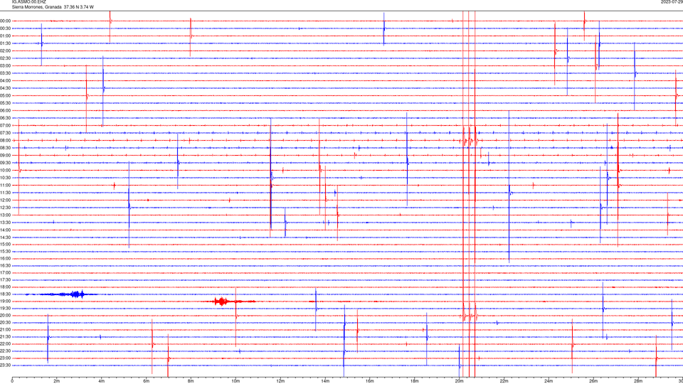This screenshot has height=384, width=683.
Task: Select the 00:00 time row label
Action: click(6, 21)
